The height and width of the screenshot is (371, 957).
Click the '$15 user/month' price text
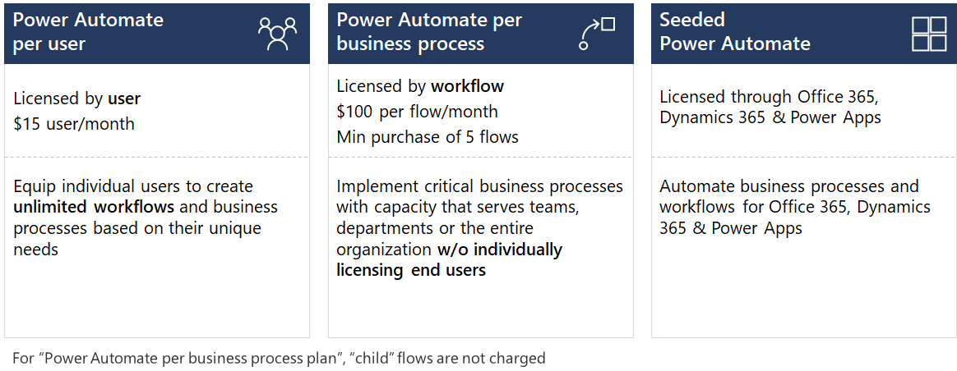(x=74, y=124)
